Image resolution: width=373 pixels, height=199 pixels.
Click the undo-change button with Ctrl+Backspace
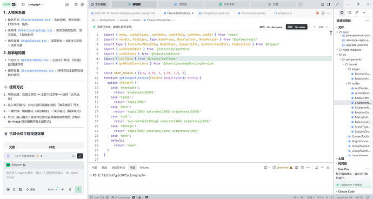271,27
